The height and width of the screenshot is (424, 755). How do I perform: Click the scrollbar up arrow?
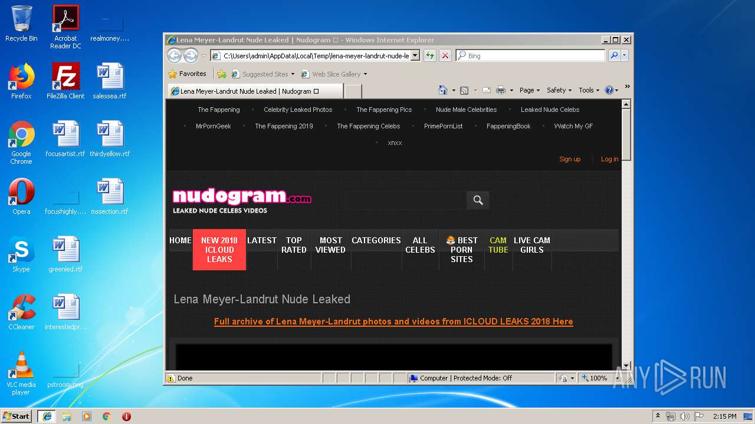click(x=626, y=104)
